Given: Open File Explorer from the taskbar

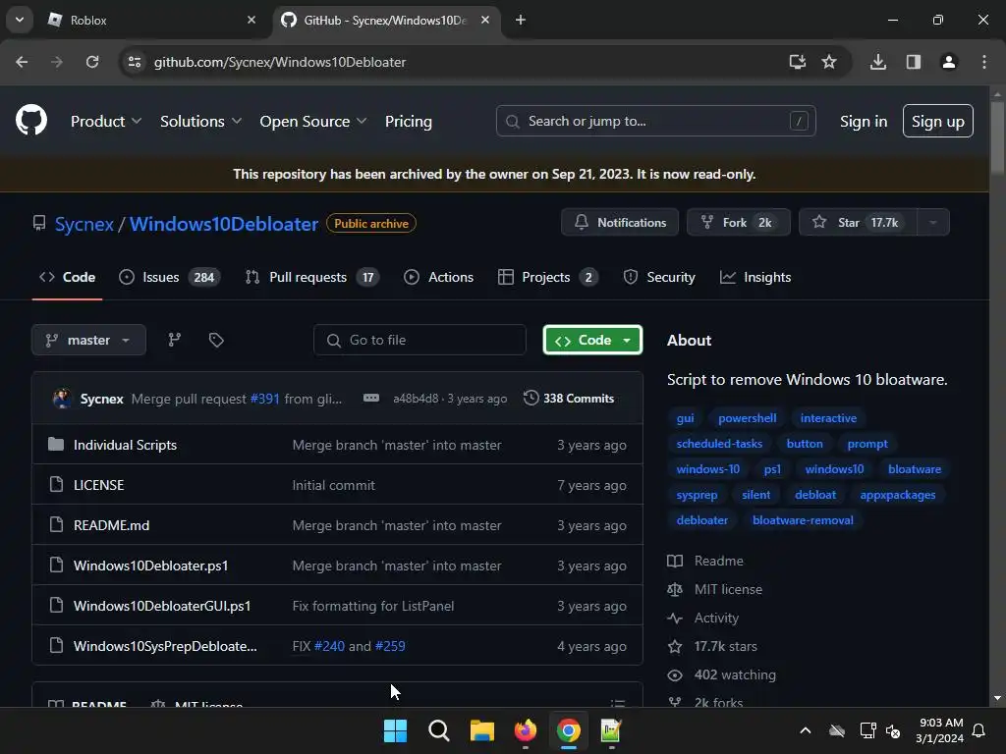Looking at the screenshot, I should coord(481,730).
